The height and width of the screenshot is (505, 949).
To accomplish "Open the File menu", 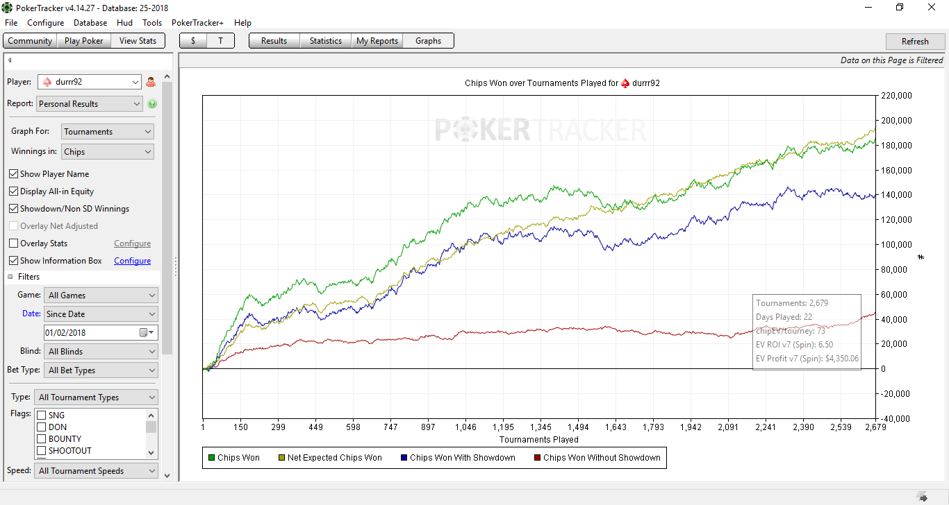I will tap(11, 23).
